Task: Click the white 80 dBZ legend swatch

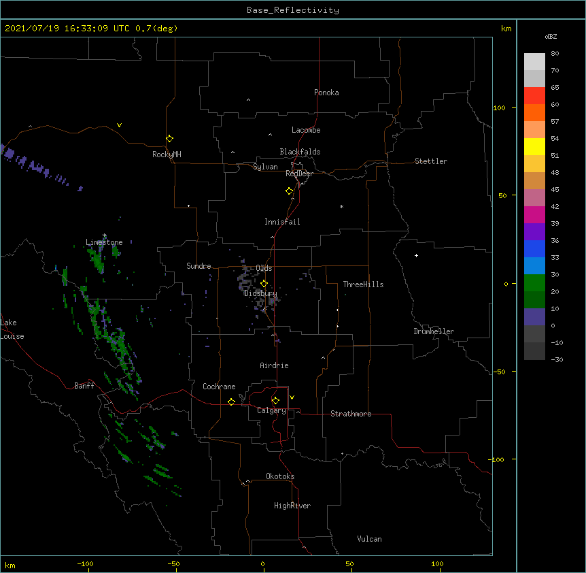Action: 534,62
